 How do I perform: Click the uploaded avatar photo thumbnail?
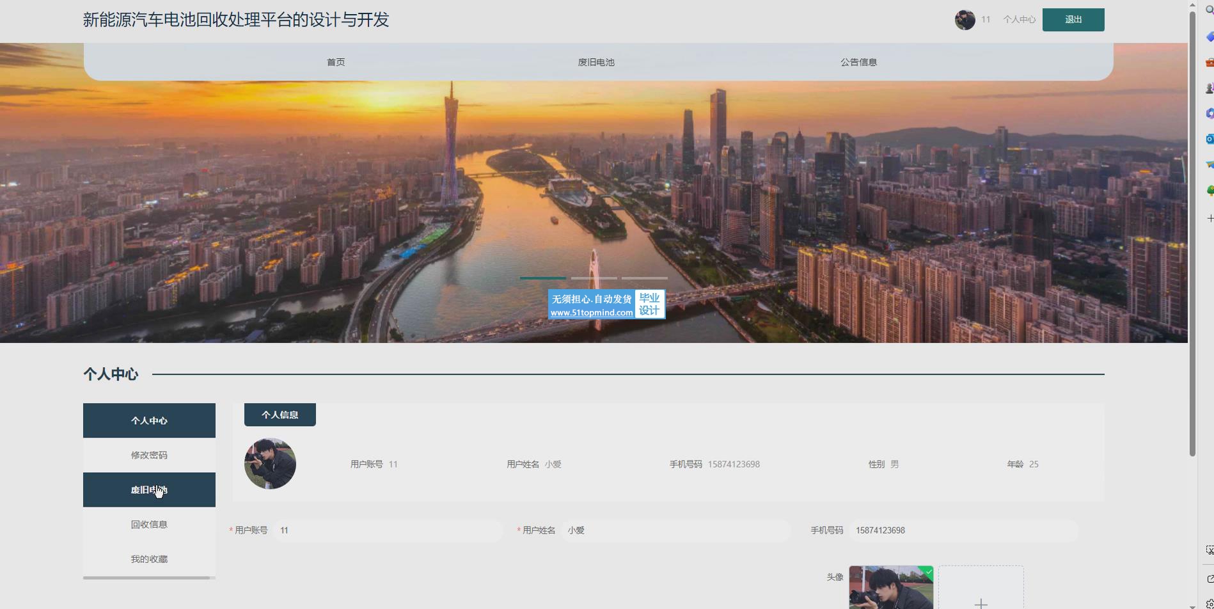(890, 587)
